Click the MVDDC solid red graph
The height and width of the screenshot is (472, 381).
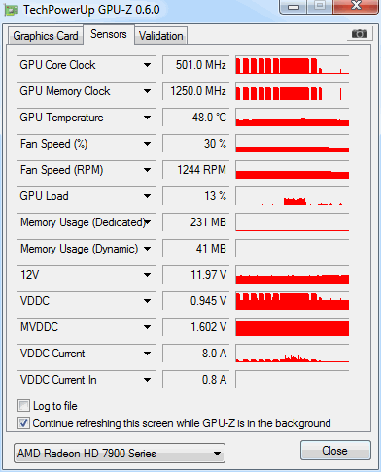click(293, 327)
